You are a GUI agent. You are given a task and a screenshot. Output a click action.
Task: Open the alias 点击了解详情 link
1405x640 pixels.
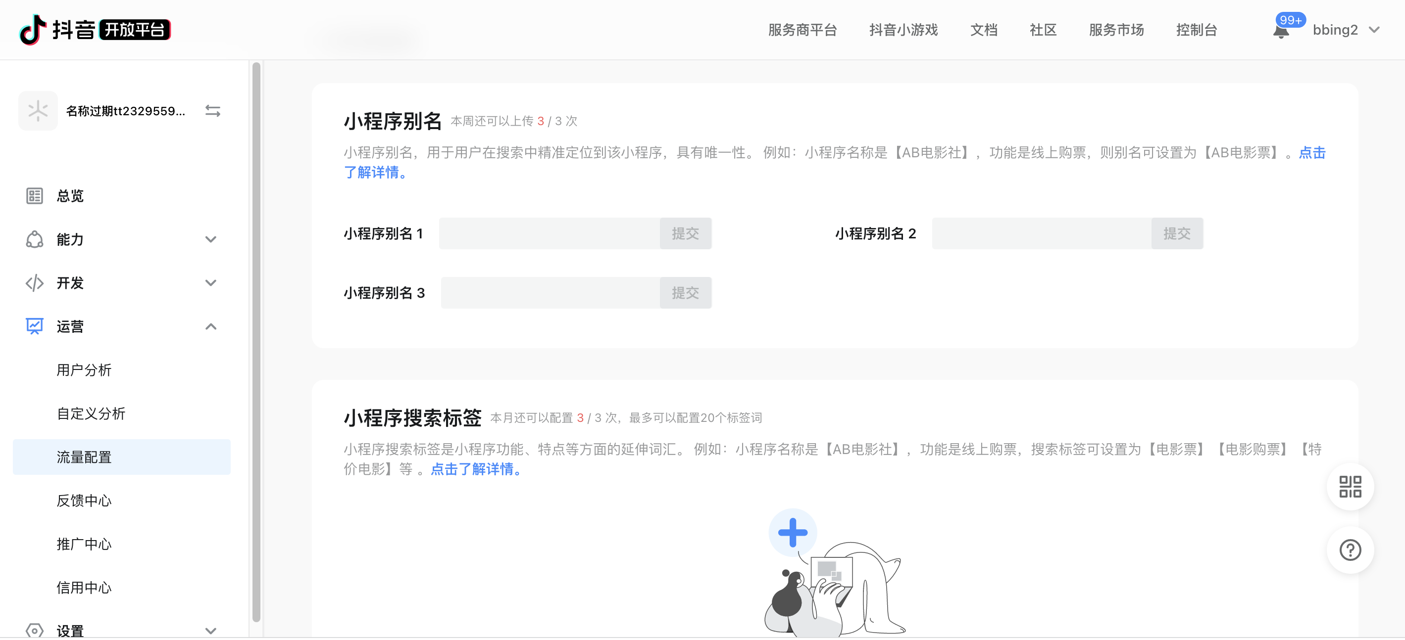click(1311, 152)
